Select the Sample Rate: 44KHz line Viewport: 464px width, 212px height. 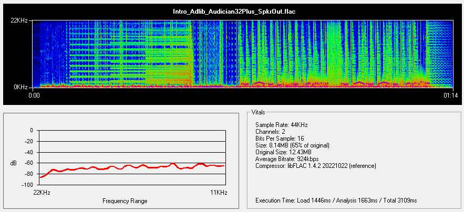pos(281,125)
